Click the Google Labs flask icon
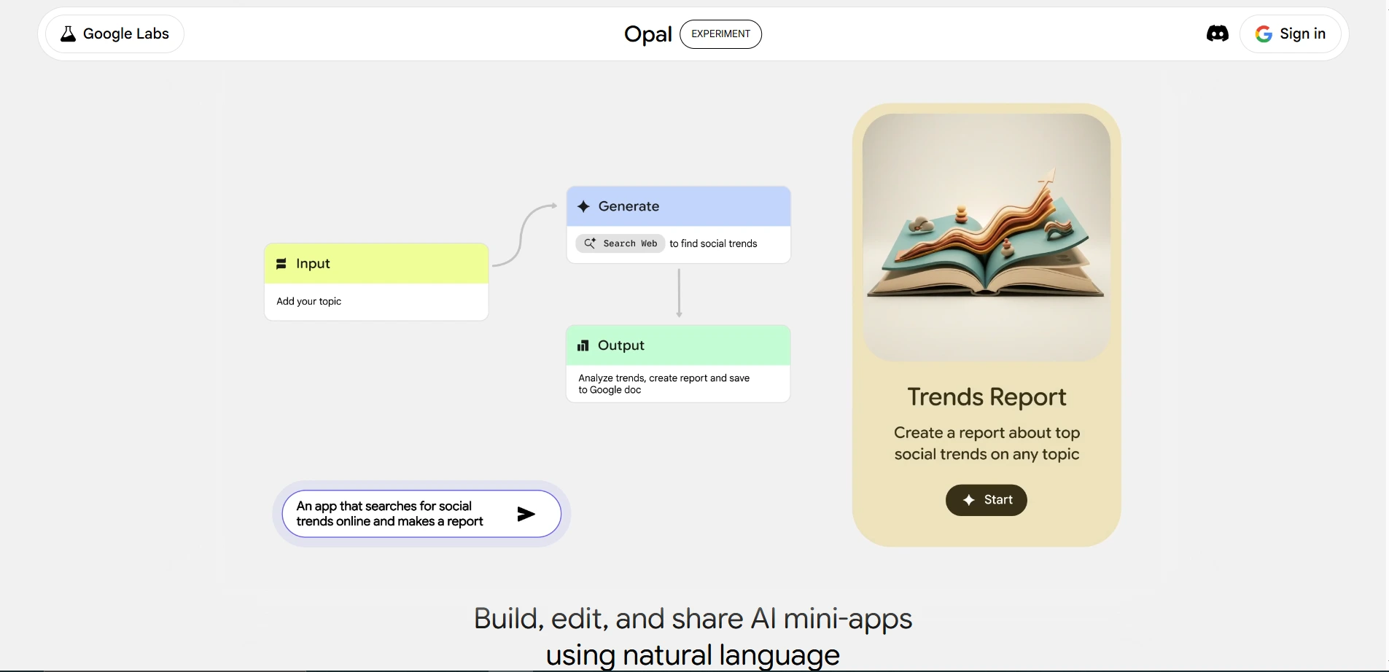Screen dimensions: 1389x672 pos(68,34)
